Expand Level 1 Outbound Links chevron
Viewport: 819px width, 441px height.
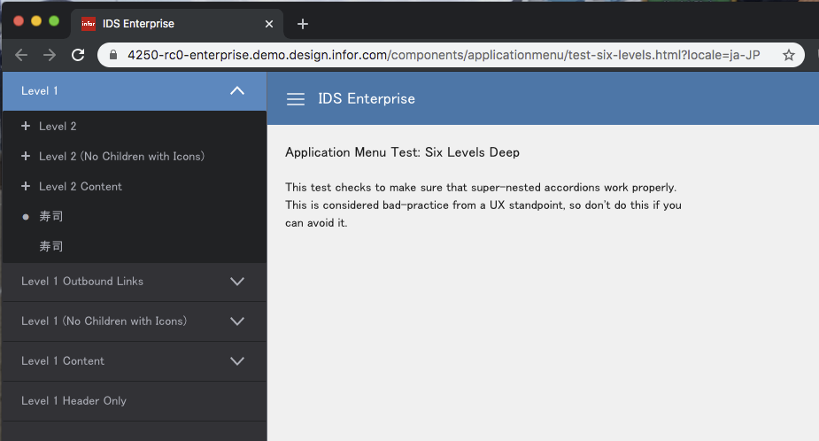click(237, 281)
